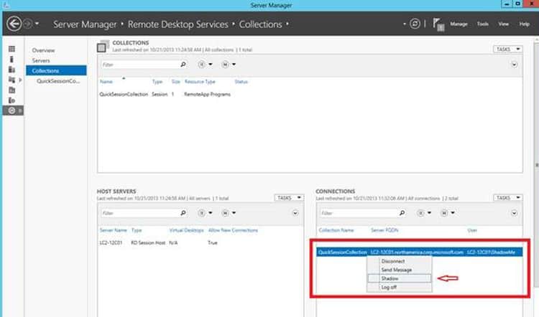Viewport: 539px width, 317px height.
Task: Expand Collections filter criteria chevron
Action: 515,65
